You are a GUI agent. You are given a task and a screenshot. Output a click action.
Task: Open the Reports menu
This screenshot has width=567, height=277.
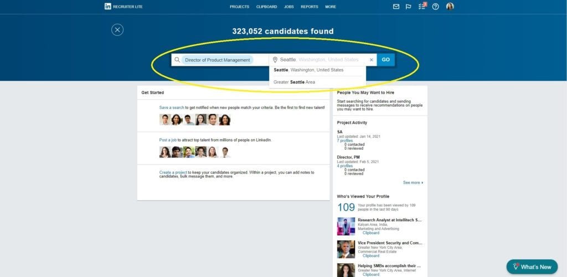[309, 7]
